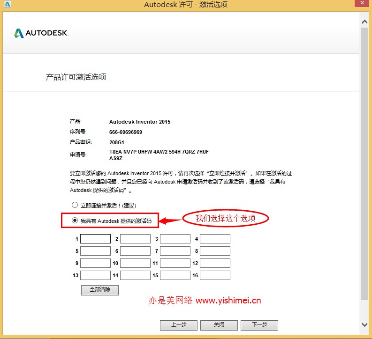Screen dimensions: 372x339
Task: Click the product name Autodesk Inventor 2015
Action: pos(140,122)
